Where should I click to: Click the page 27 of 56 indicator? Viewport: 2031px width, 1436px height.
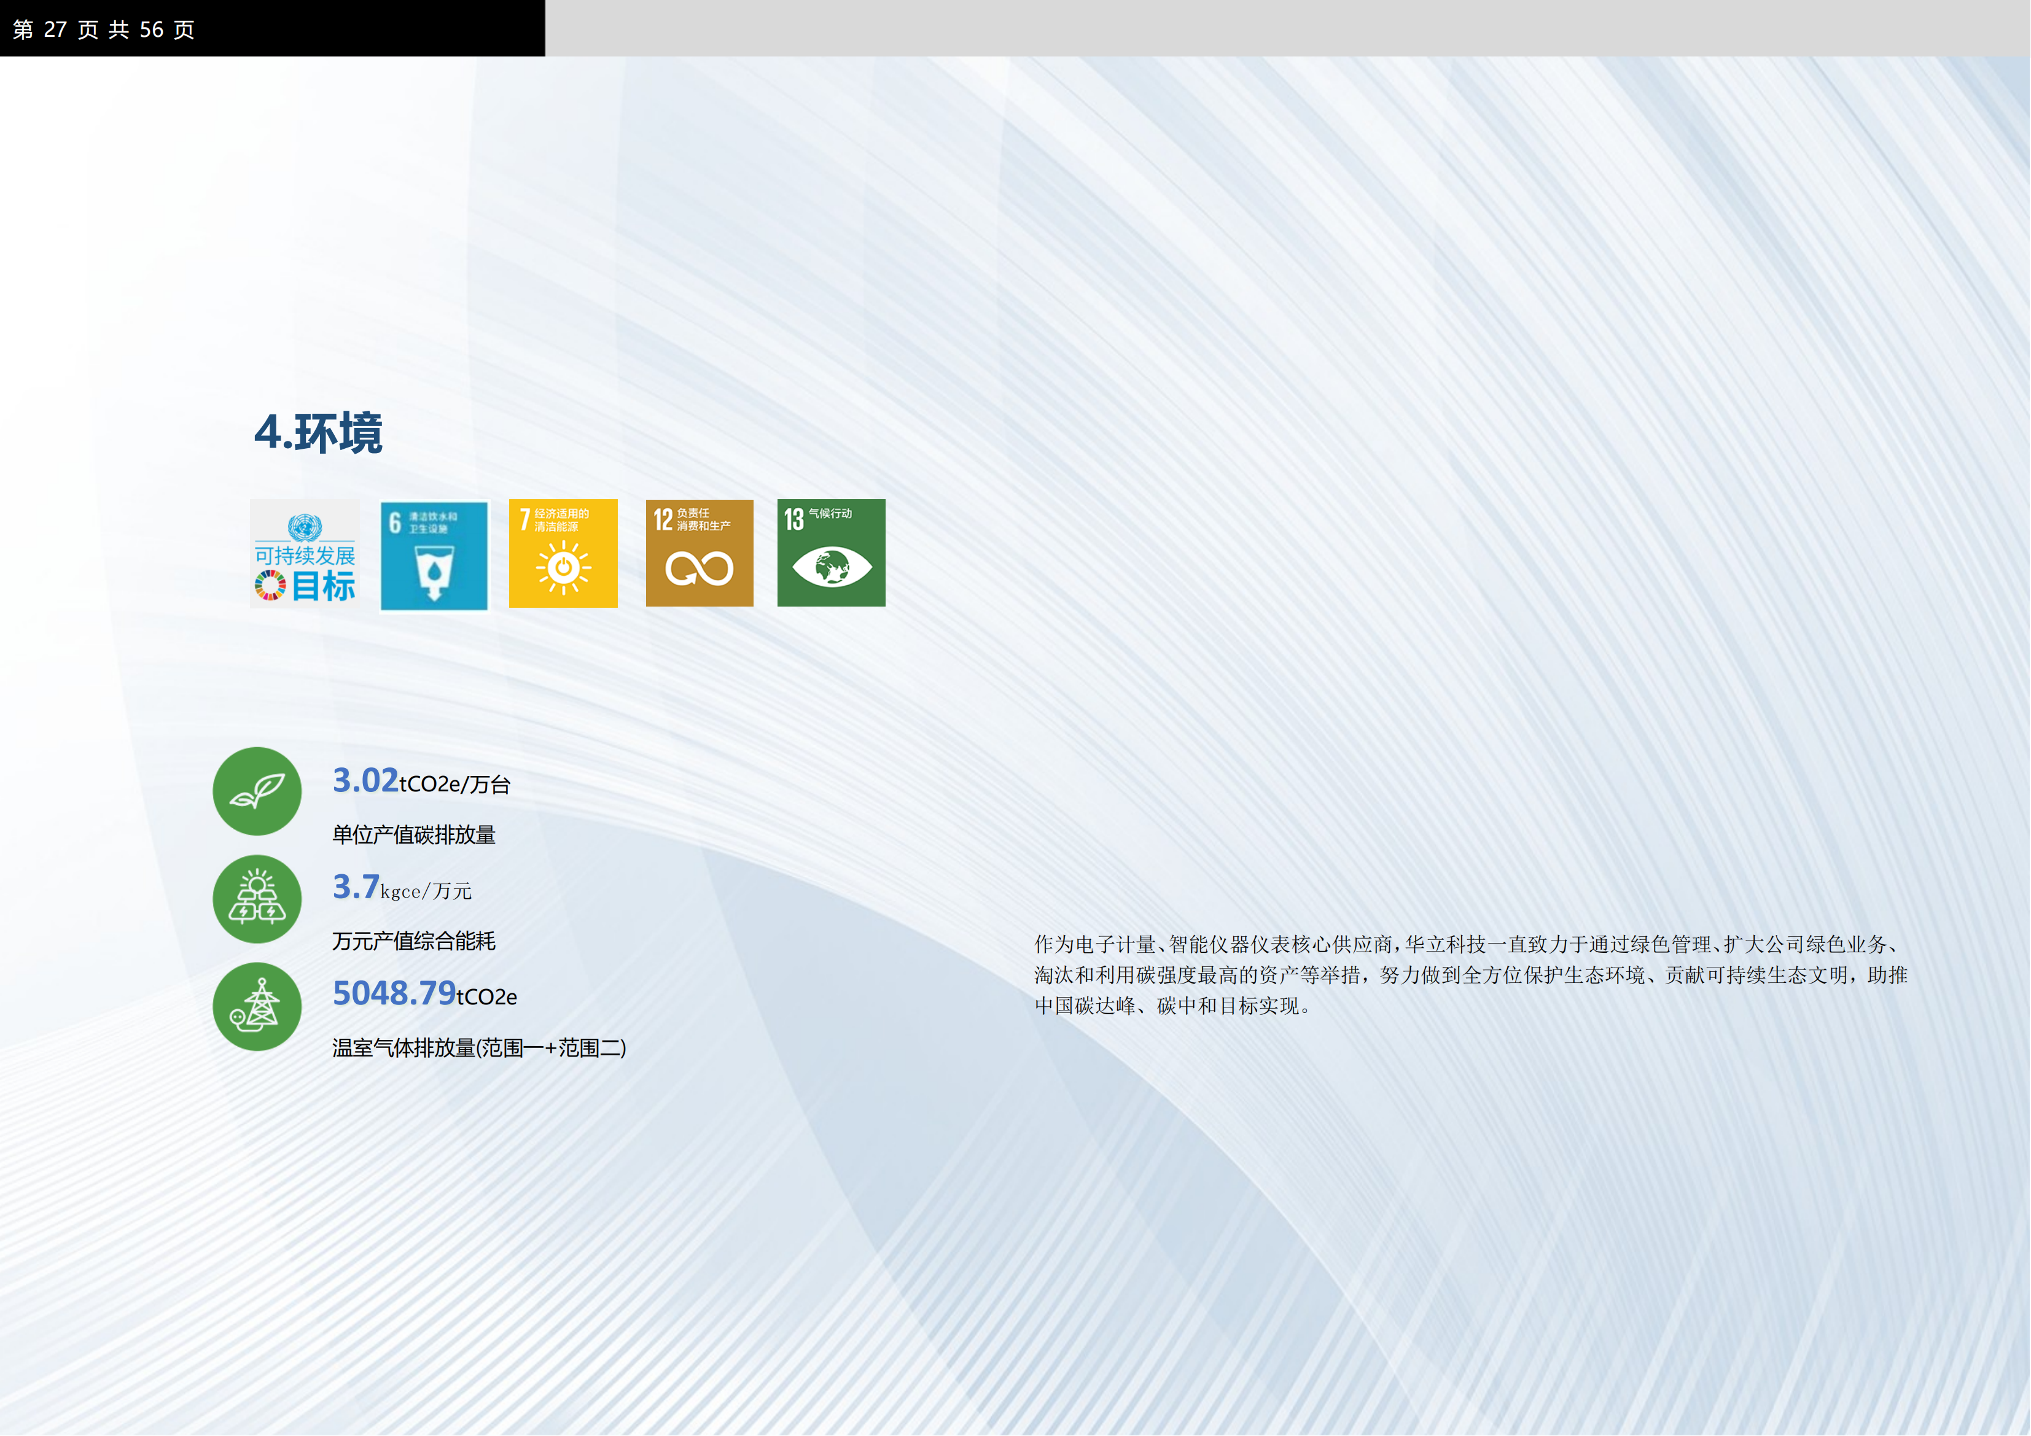[x=104, y=29]
